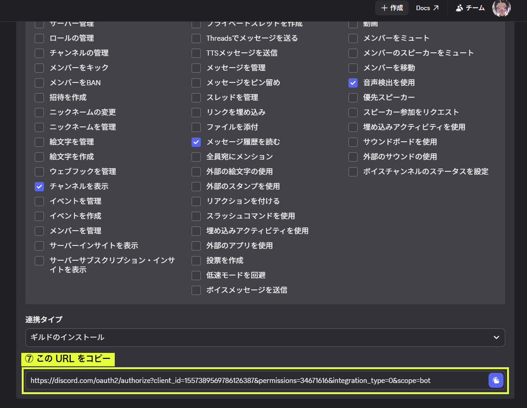Enable 外部のアプリを使用 permission

(196, 245)
